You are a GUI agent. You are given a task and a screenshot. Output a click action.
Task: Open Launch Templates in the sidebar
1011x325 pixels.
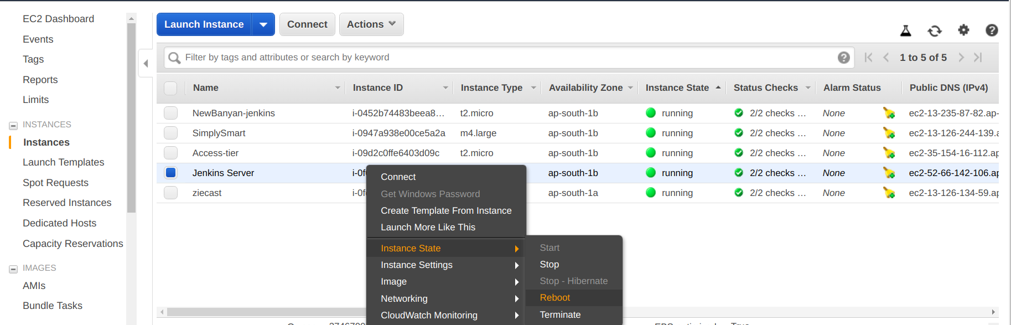pyautogui.click(x=64, y=162)
